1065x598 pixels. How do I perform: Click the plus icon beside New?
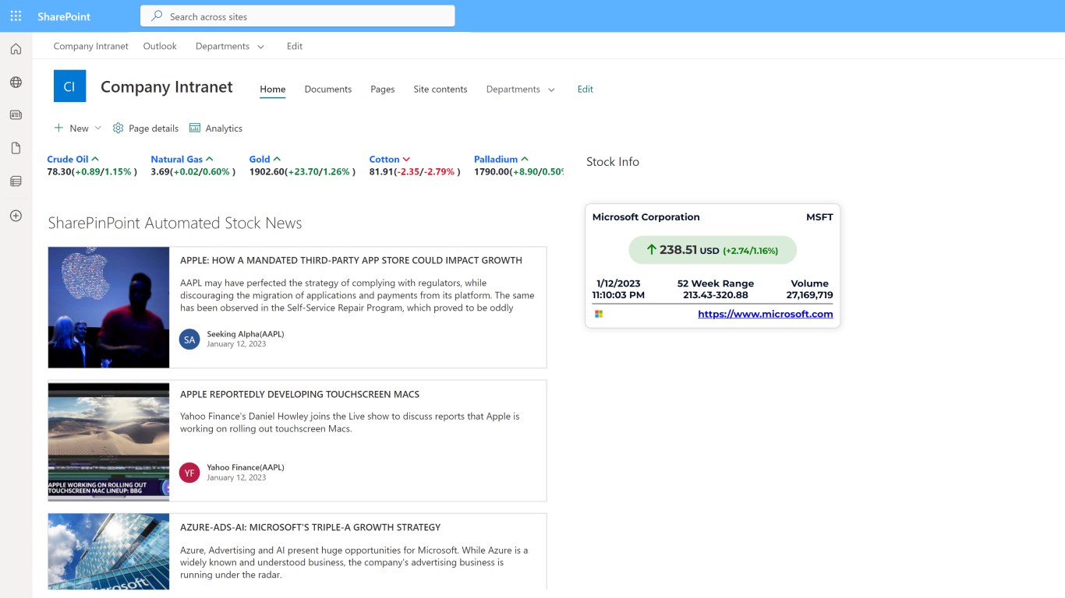tap(58, 128)
